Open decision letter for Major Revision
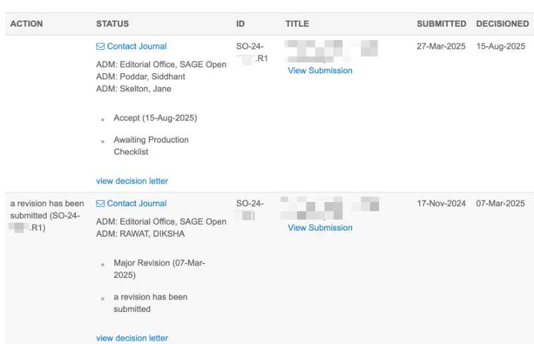The height and width of the screenshot is (344, 534). click(x=132, y=339)
